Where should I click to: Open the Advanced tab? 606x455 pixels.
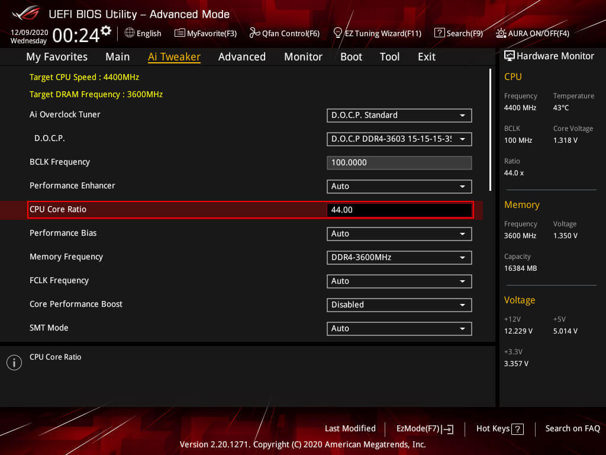coord(242,57)
